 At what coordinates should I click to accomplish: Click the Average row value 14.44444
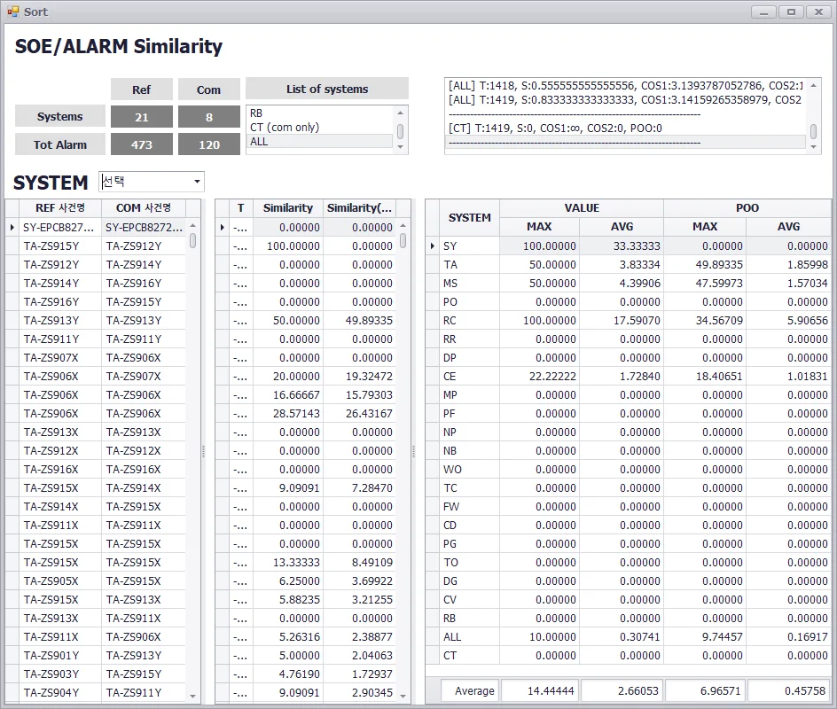tap(540, 691)
